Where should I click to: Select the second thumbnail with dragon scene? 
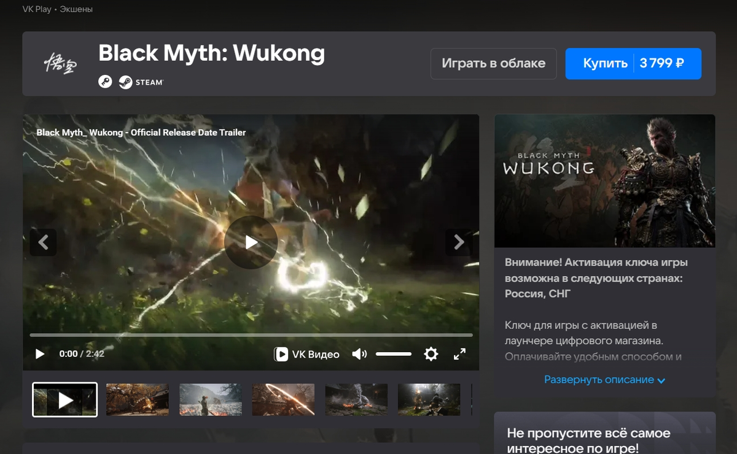pyautogui.click(x=138, y=400)
